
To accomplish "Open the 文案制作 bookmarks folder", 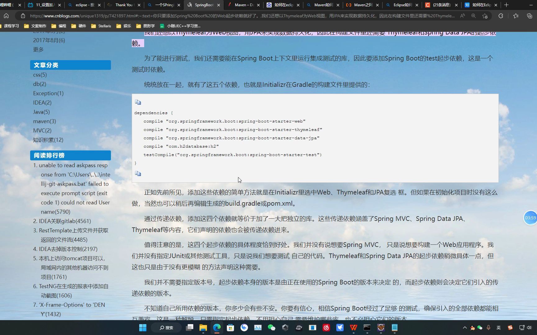I will [35, 26].
